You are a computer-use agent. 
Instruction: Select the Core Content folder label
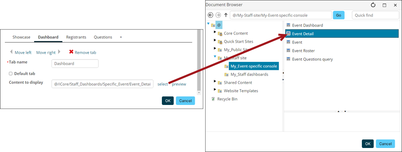[236, 33]
